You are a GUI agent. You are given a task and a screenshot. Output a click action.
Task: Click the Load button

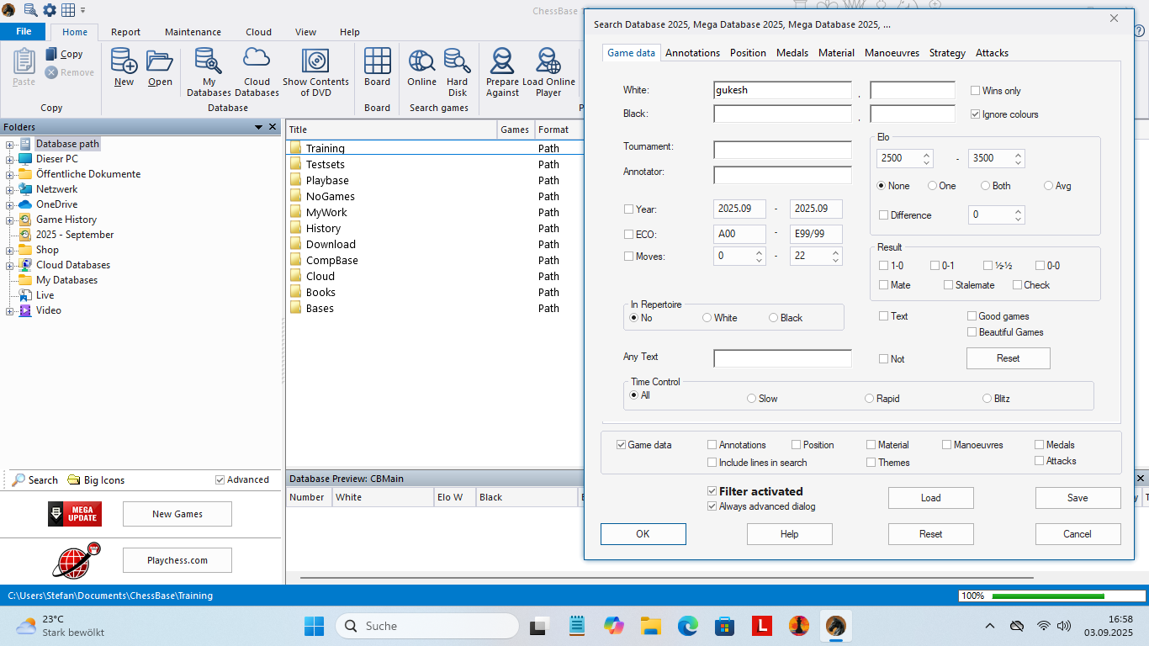point(930,498)
